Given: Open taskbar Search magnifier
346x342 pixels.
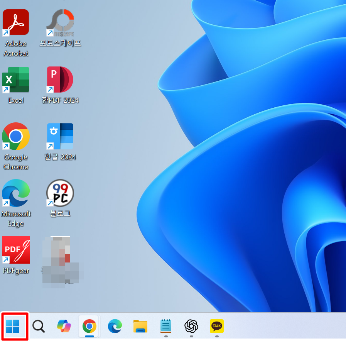Looking at the screenshot, I should coord(39,326).
